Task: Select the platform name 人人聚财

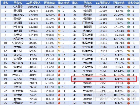Action: coord(18,7)
